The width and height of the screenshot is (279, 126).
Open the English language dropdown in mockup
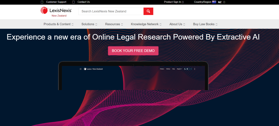click(180, 69)
